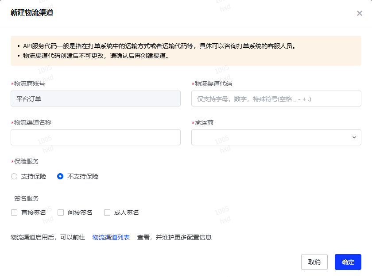
Task: Enable the 直接签名 checkbox
Action: [x=14, y=212]
